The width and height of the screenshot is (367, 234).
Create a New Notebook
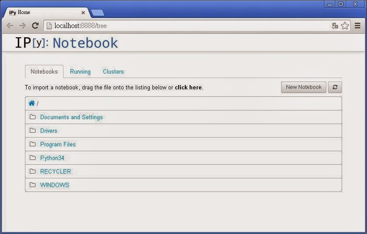click(x=303, y=87)
